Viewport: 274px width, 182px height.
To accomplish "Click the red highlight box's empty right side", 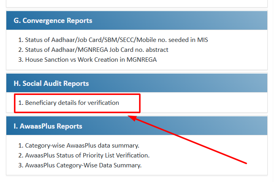I will [130, 103].
